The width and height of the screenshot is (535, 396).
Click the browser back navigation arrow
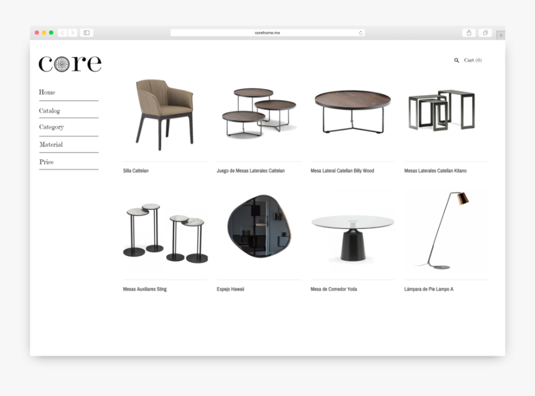click(x=62, y=32)
